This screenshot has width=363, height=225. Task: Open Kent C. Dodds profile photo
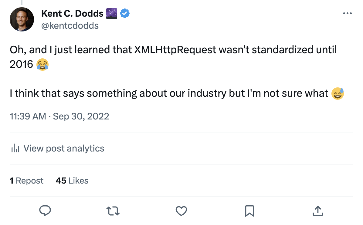[22, 20]
